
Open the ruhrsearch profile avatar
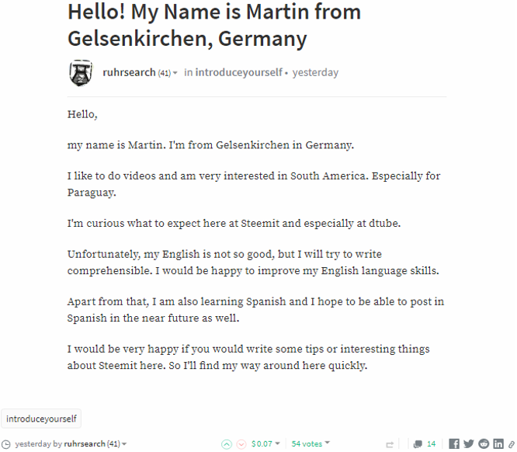click(82, 73)
